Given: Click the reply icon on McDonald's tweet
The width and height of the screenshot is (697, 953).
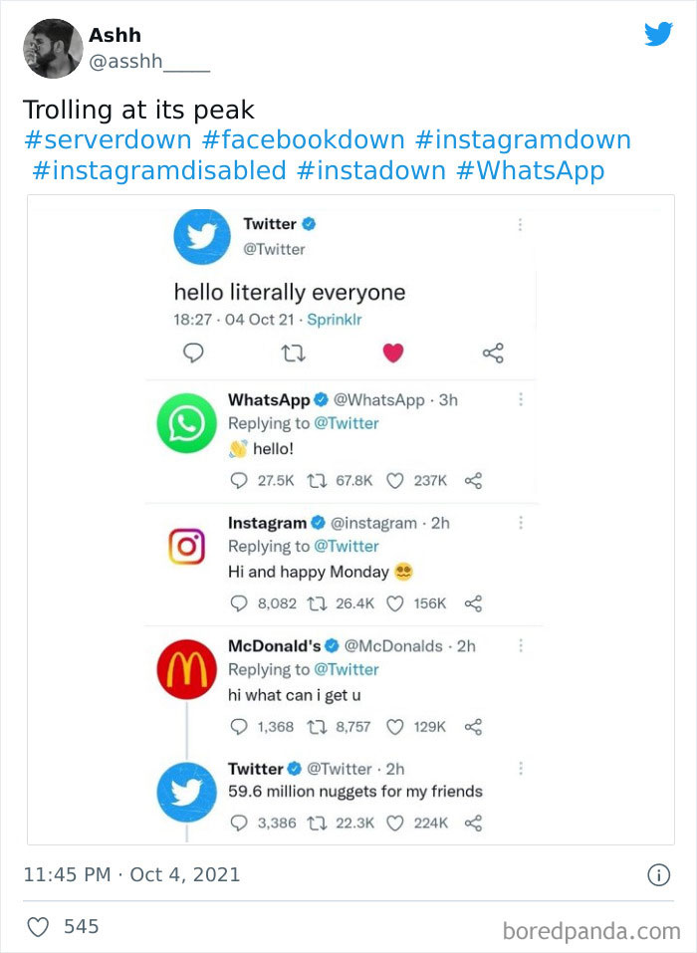Looking at the screenshot, I should pos(239,722).
